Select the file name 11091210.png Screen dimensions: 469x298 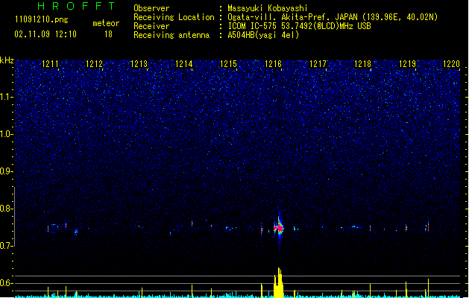[x=41, y=19]
